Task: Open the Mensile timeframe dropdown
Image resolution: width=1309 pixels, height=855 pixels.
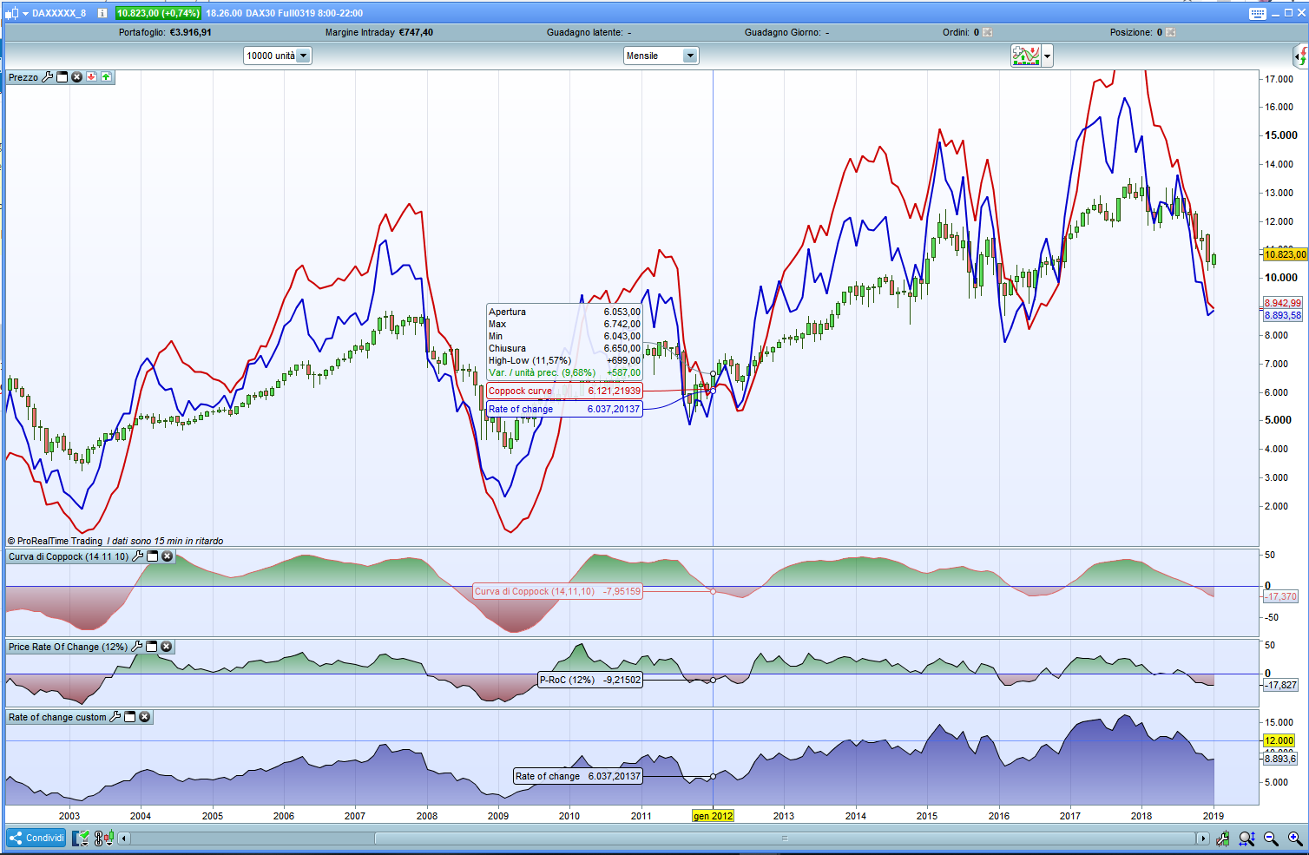Action: pos(661,56)
